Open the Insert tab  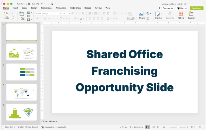pyautogui.click(x=15, y=8)
